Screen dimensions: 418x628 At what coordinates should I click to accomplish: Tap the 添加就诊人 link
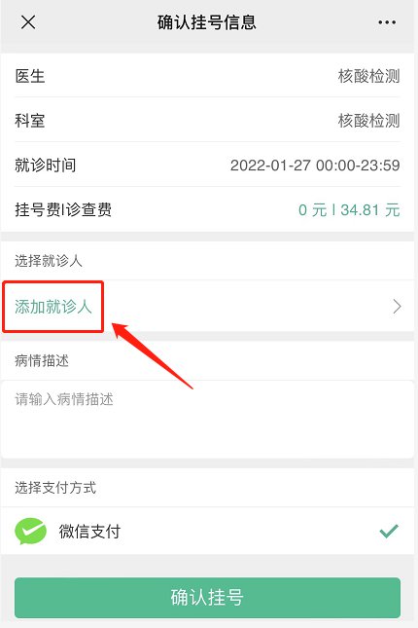pos(53,307)
